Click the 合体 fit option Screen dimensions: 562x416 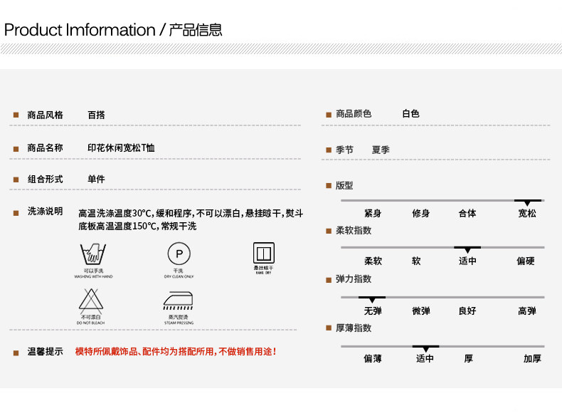coord(467,213)
